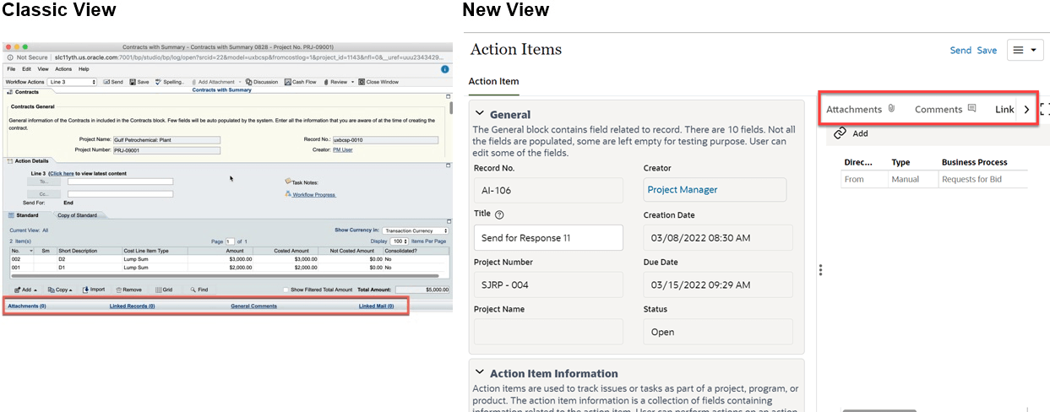The width and height of the screenshot is (1050, 412).
Task: Open the Workflow Actions Line 3 dropdown
Action: (x=73, y=82)
